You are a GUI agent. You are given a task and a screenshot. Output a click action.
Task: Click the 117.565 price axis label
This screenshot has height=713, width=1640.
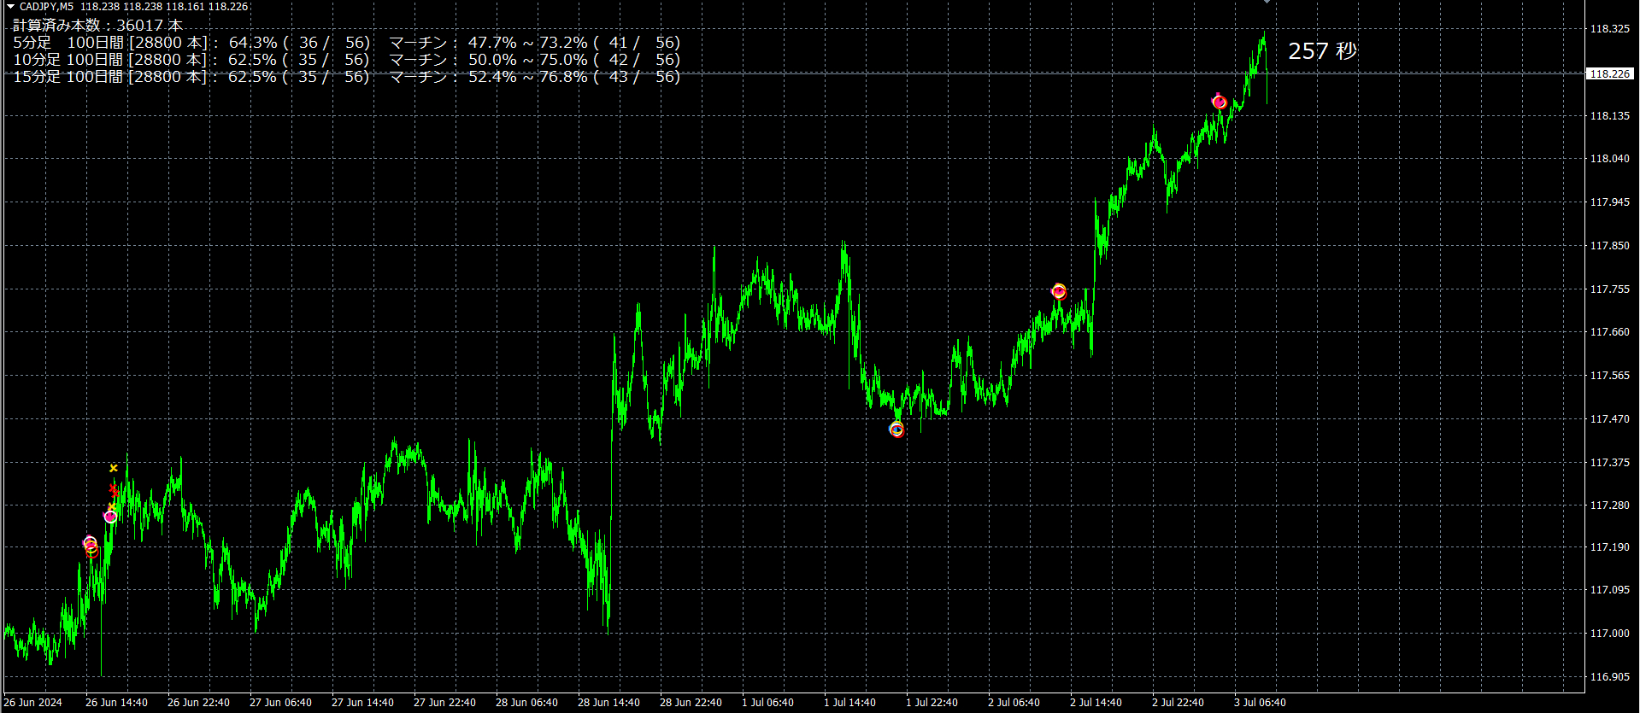[1609, 375]
